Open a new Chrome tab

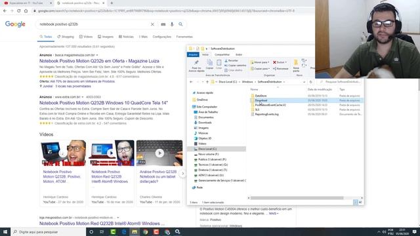tap(112, 3)
